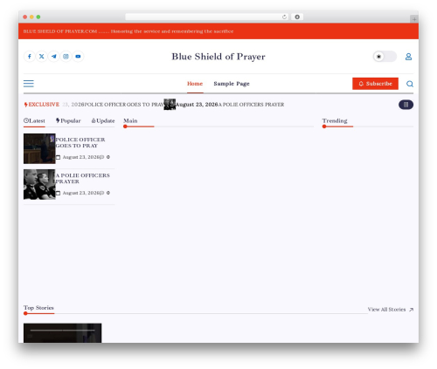Click the comment count on A Polie Officers Prayer
Viewport: 437px width, 369px height.
105,193
